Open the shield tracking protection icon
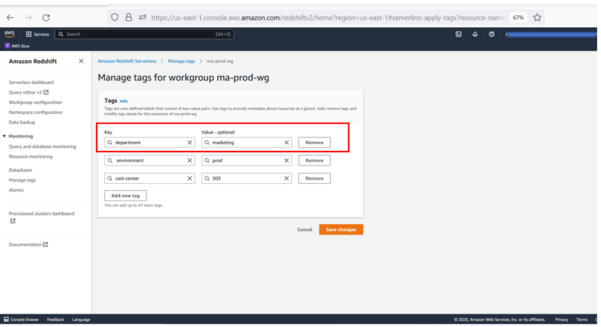Viewport: 601px width, 327px height. coord(115,17)
